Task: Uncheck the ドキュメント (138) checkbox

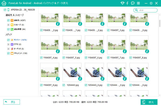Action: pos(8,53)
